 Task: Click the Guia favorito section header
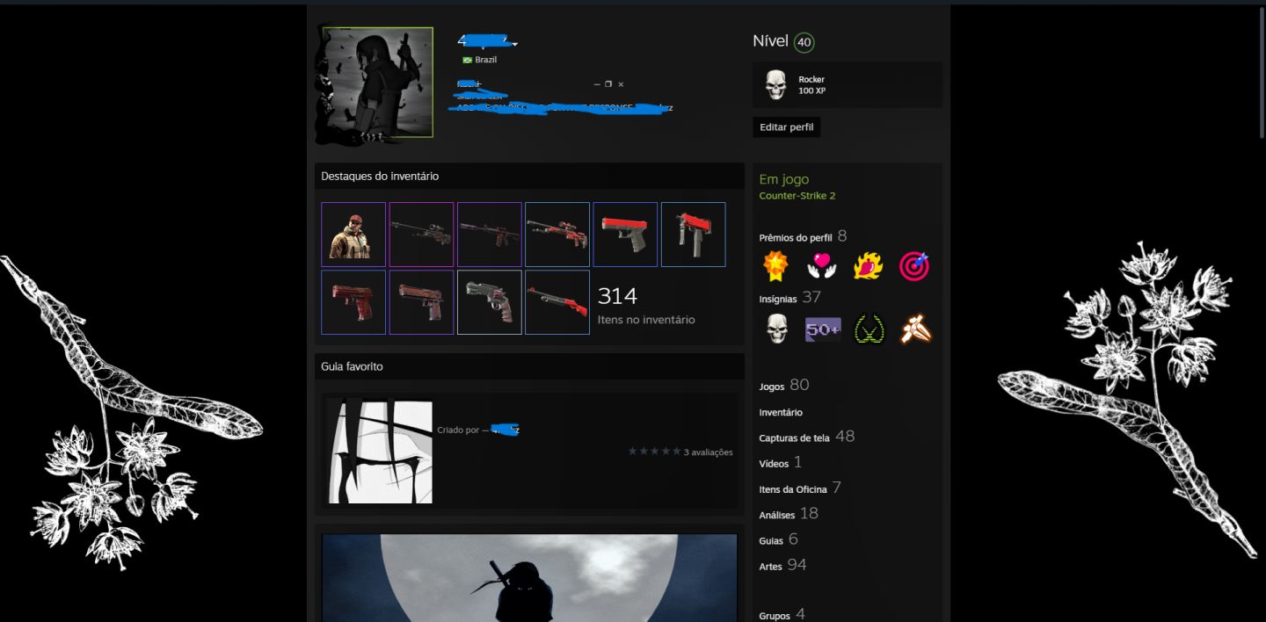(529, 366)
